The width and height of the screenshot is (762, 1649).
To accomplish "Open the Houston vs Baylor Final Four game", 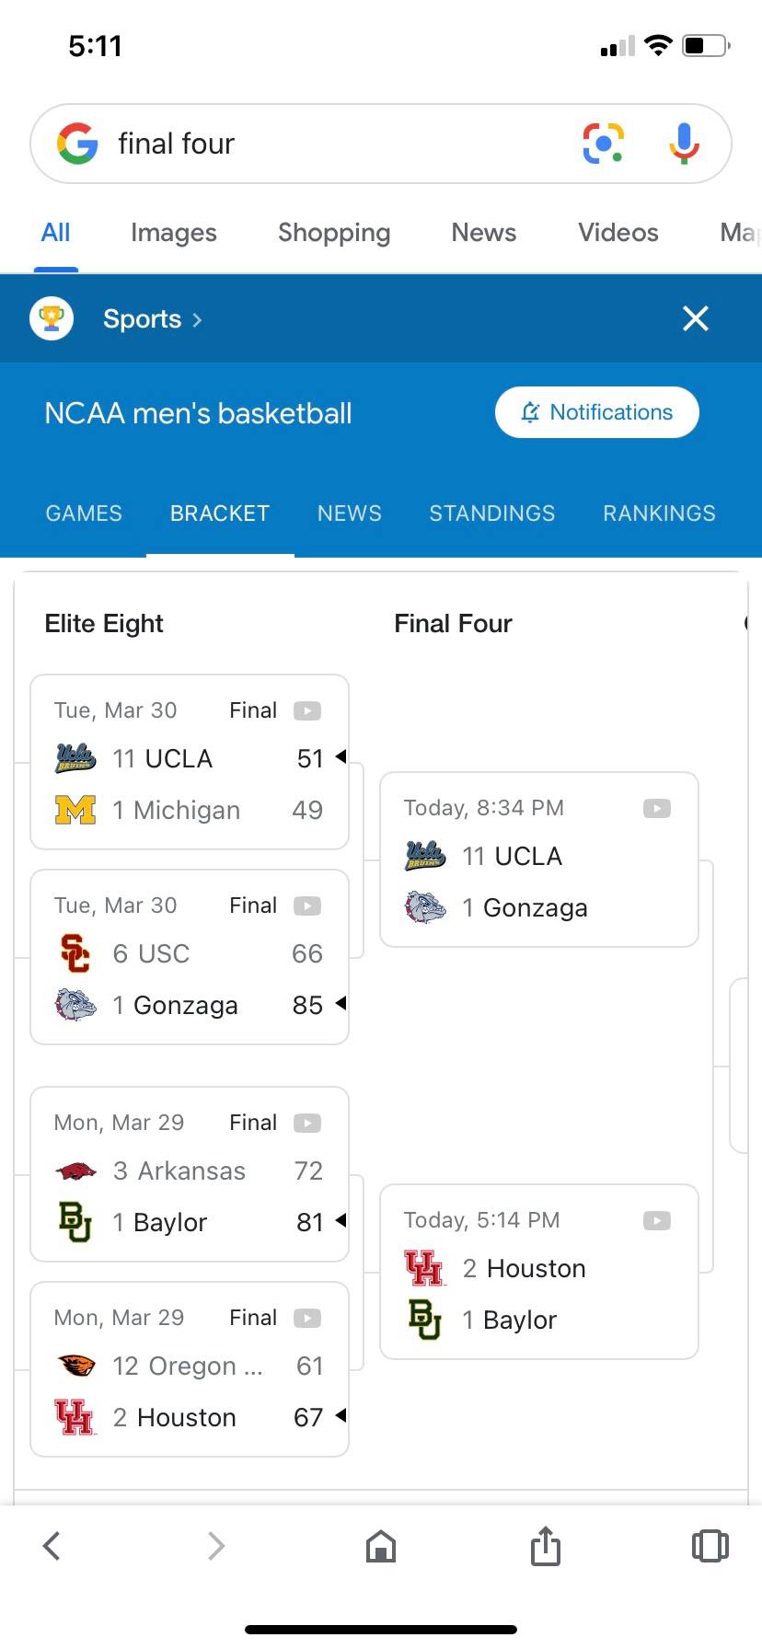I will [x=539, y=1272].
